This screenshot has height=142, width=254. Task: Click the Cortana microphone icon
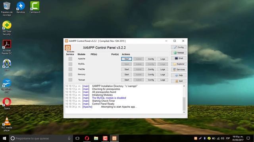69,138
